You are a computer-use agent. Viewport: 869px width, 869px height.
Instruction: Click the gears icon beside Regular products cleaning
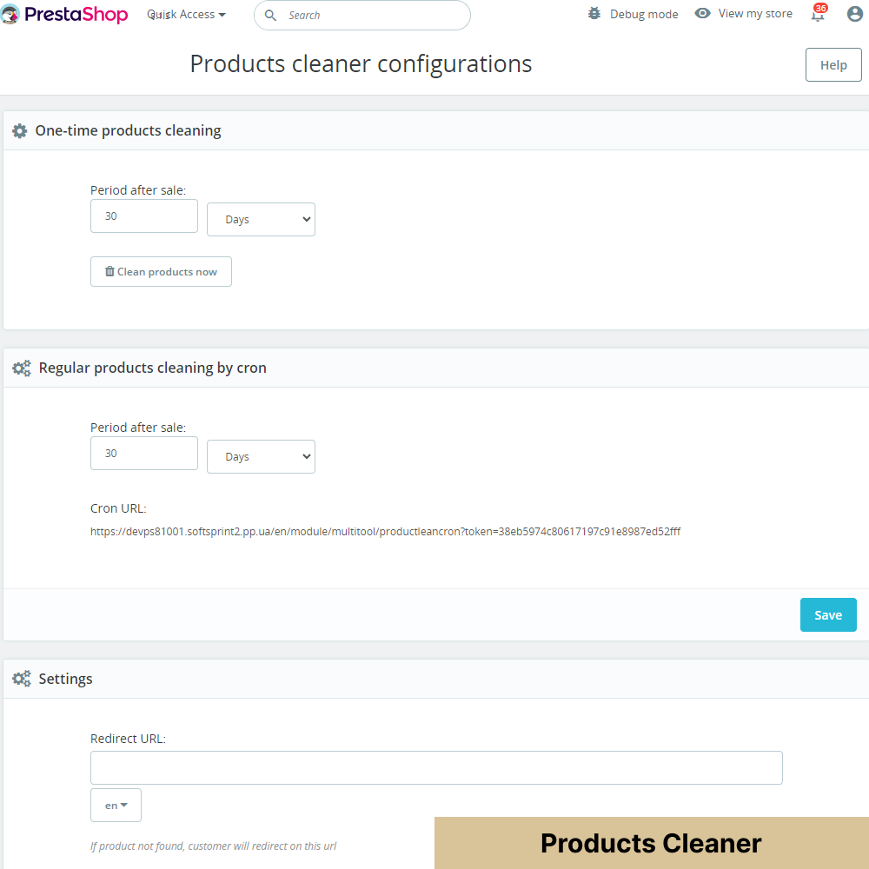tap(21, 368)
